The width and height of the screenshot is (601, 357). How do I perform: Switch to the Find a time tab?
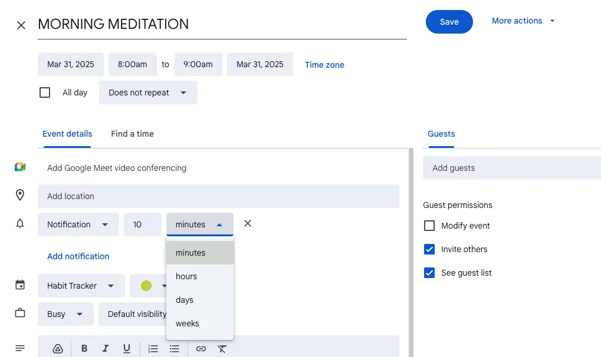tap(132, 134)
